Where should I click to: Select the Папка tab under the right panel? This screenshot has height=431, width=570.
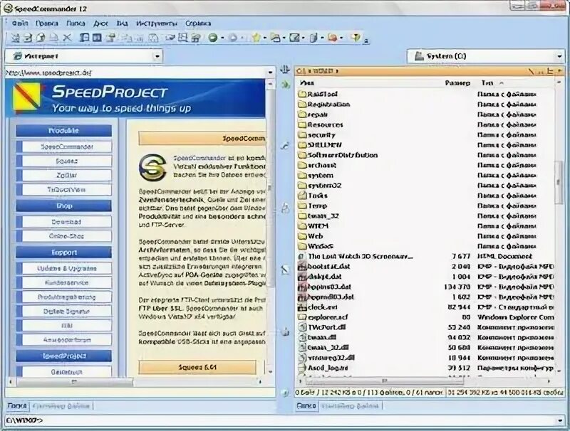coord(306,405)
